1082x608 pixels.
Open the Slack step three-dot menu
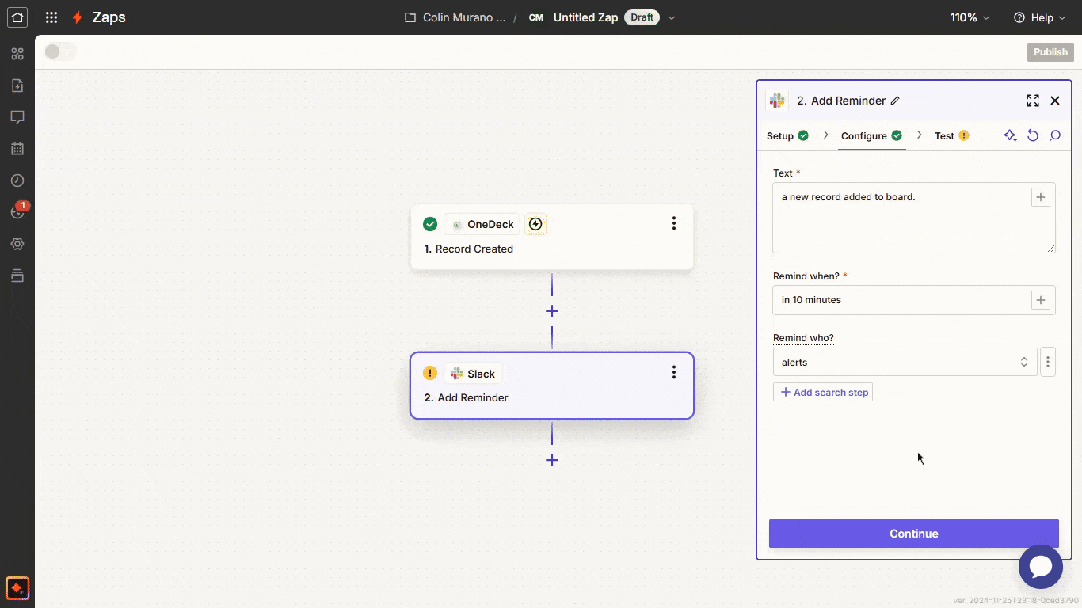point(674,372)
